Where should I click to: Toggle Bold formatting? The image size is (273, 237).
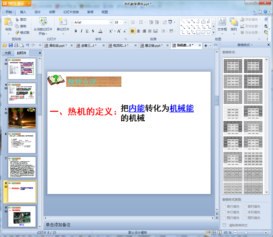pos(76,31)
